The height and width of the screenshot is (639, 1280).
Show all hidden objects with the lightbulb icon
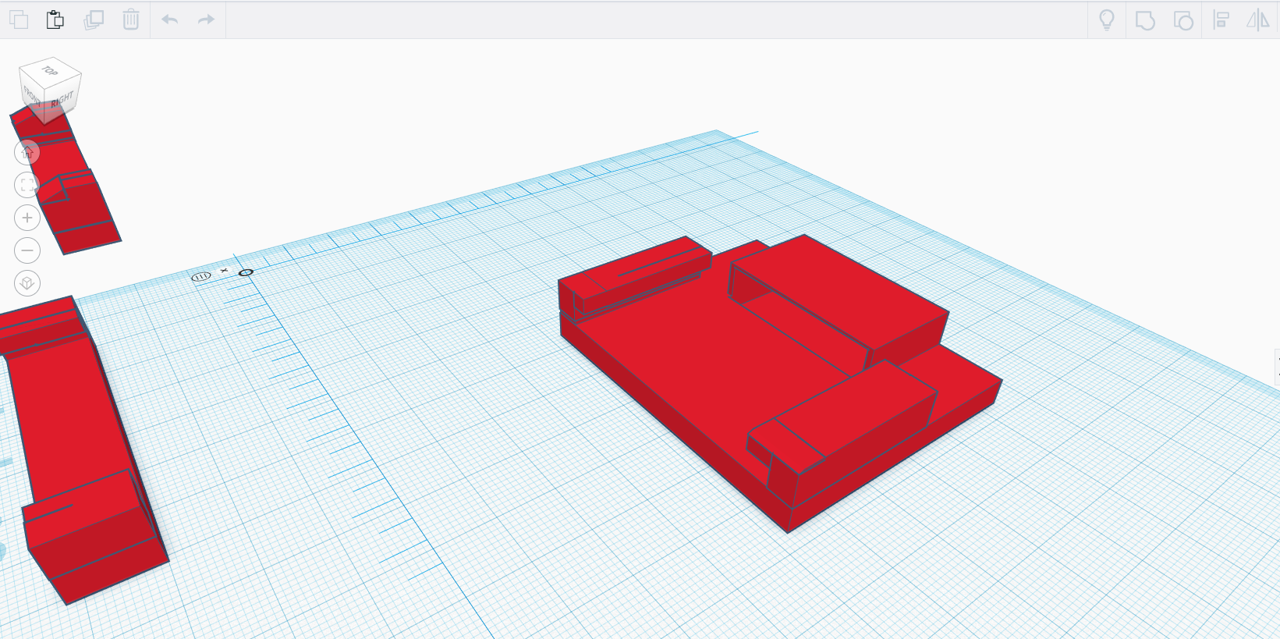pyautogui.click(x=1106, y=20)
